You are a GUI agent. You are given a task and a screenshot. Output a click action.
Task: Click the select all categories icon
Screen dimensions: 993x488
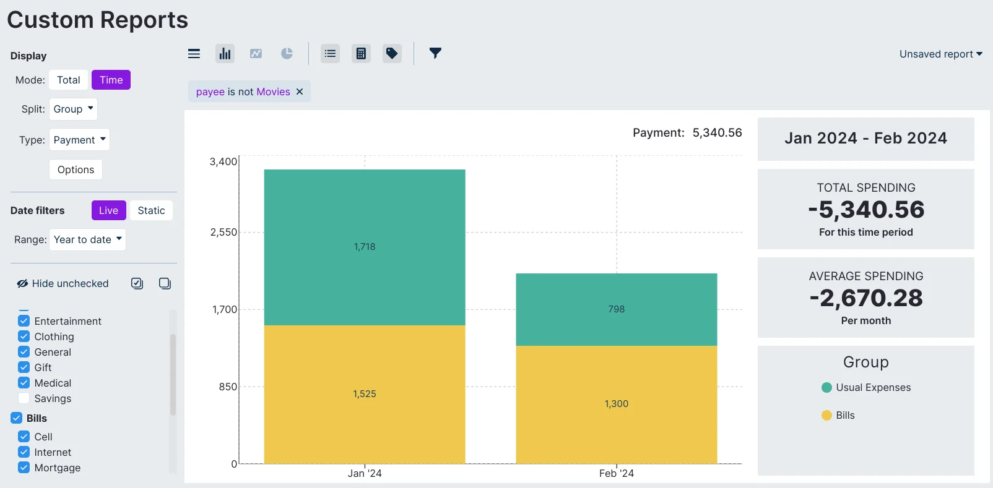tap(137, 283)
